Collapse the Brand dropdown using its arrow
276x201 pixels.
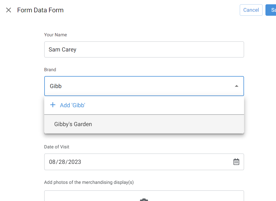(236, 86)
